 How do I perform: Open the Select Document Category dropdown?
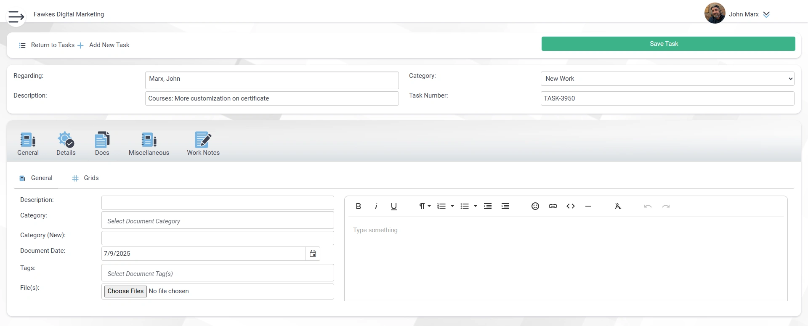(218, 220)
